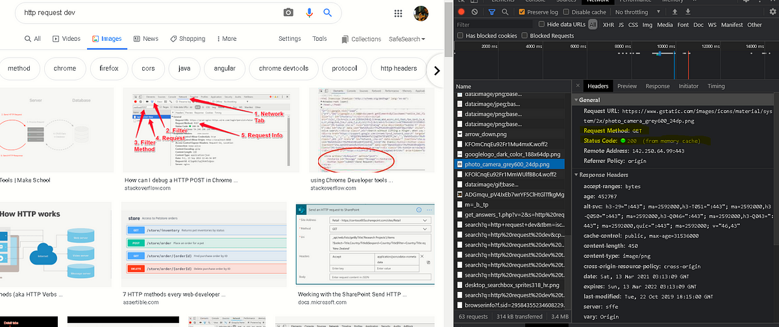Viewport: 779px width, 327px height.
Task: Click the cors suggestion chip
Action: (147, 69)
